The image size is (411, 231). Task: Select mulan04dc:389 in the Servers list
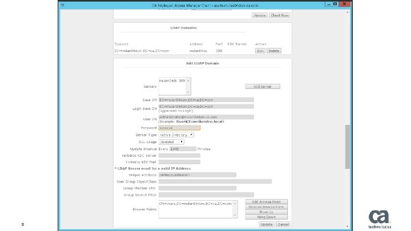tap(172, 81)
